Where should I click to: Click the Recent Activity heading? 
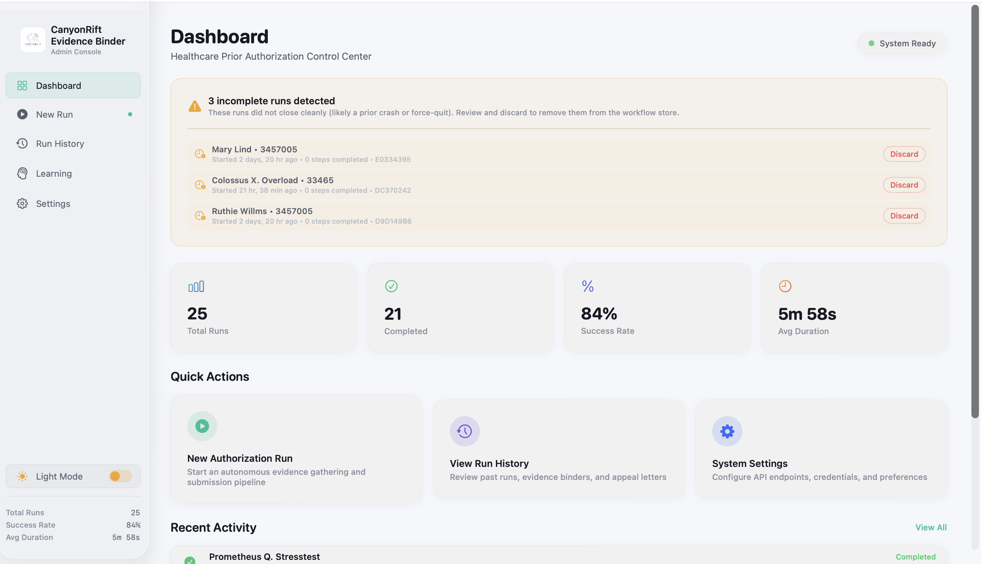(x=213, y=528)
